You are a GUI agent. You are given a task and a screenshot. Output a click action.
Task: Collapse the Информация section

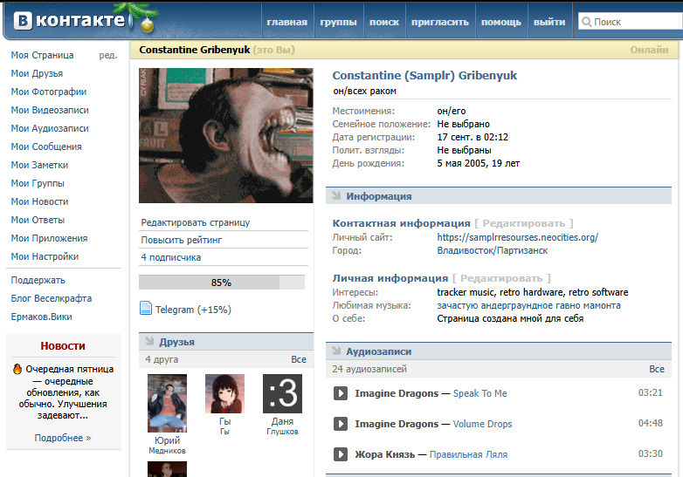tap(335, 196)
